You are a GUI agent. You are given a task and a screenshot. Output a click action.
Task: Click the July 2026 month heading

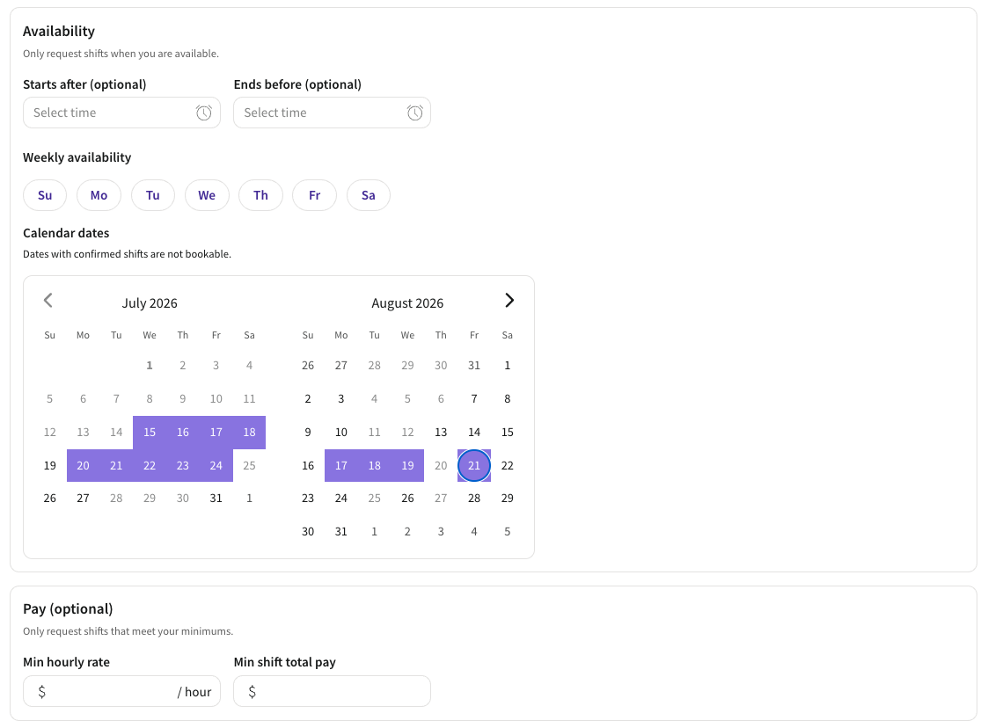(150, 303)
